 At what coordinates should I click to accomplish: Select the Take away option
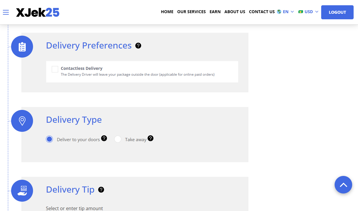point(117,139)
